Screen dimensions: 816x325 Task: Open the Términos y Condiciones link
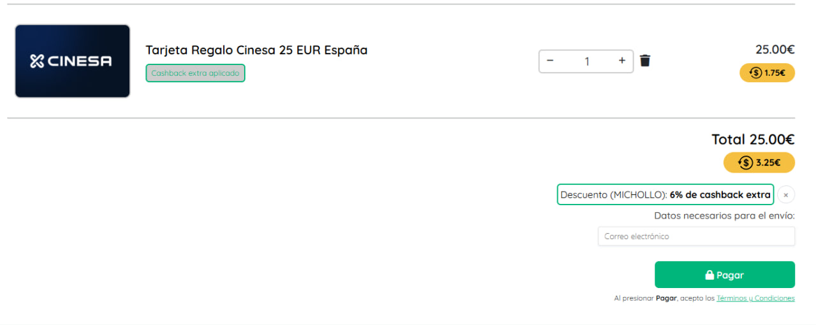[755, 298]
